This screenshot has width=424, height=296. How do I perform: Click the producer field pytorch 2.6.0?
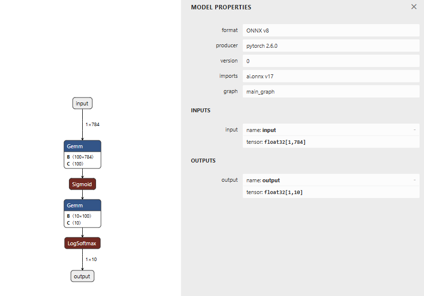[331, 46]
